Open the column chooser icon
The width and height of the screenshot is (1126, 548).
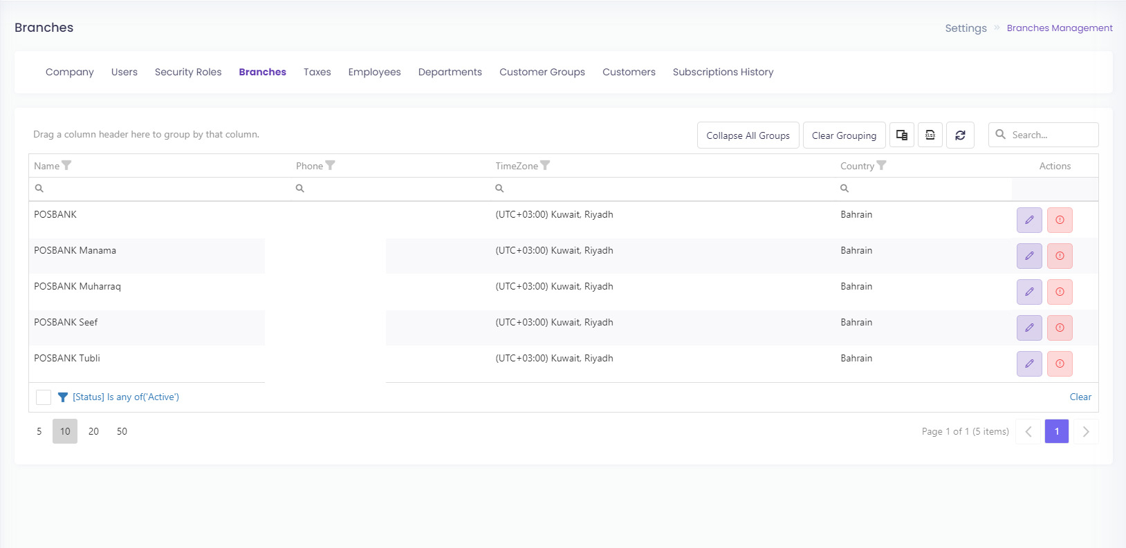pyautogui.click(x=902, y=135)
